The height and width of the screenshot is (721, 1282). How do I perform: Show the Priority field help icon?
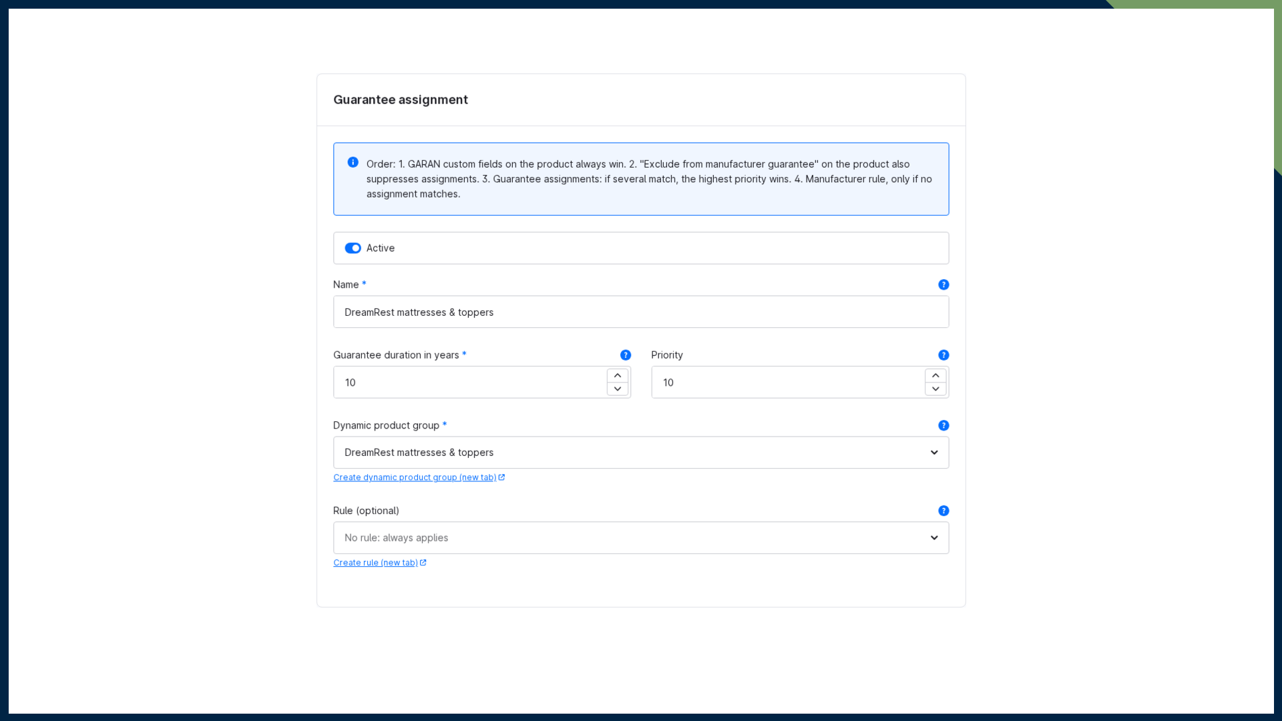[943, 355]
